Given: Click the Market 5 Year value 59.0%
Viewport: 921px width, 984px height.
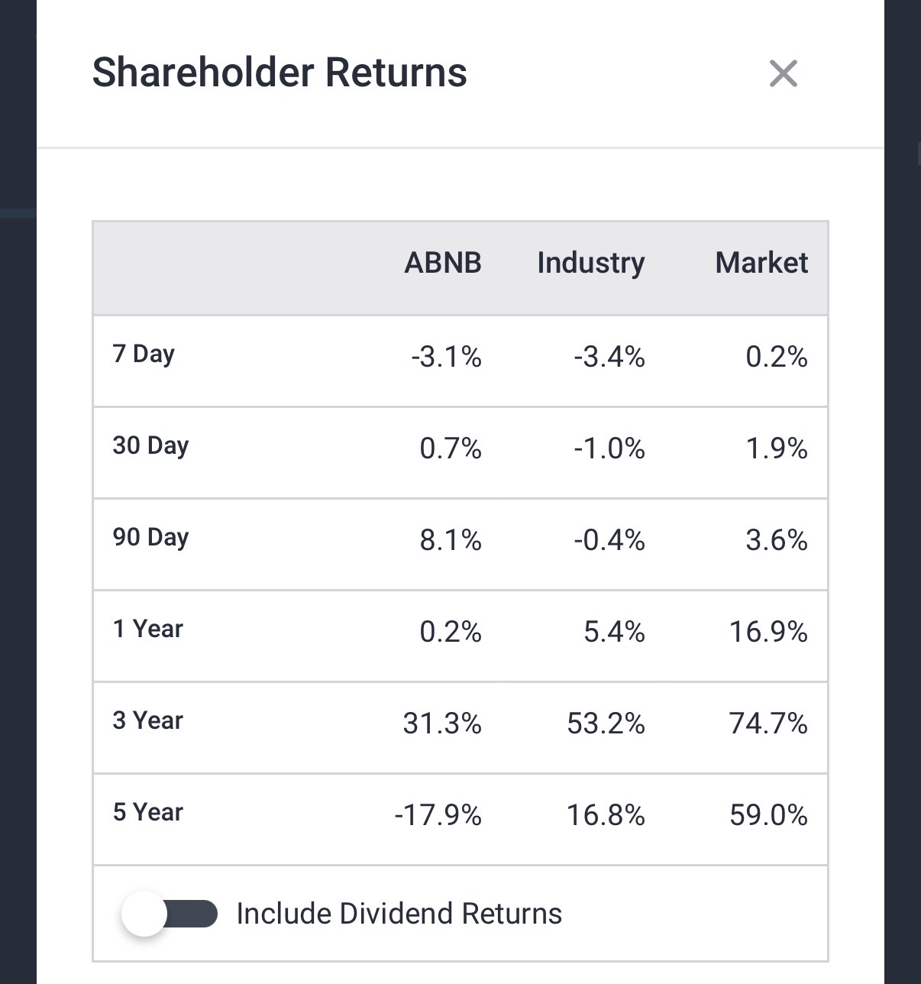Looking at the screenshot, I should (x=768, y=815).
